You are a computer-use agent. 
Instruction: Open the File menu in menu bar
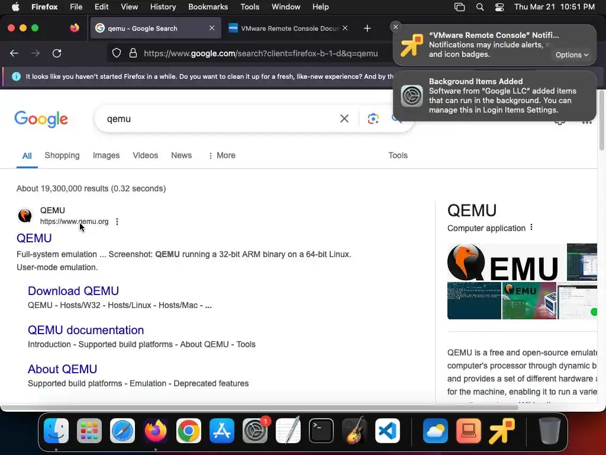[76, 7]
